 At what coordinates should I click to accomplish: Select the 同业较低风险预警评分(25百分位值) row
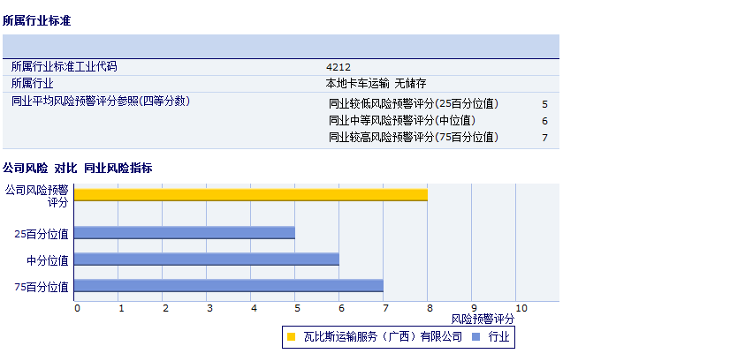414,103
